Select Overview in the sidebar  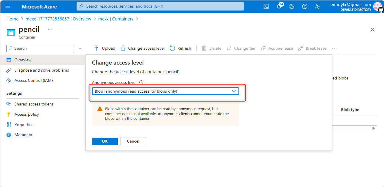tap(43, 60)
